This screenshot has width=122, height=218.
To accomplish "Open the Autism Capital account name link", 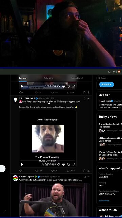I will click(26, 177).
